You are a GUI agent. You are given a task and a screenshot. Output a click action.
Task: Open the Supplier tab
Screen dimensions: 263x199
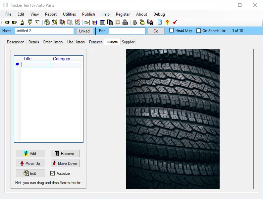(x=128, y=42)
